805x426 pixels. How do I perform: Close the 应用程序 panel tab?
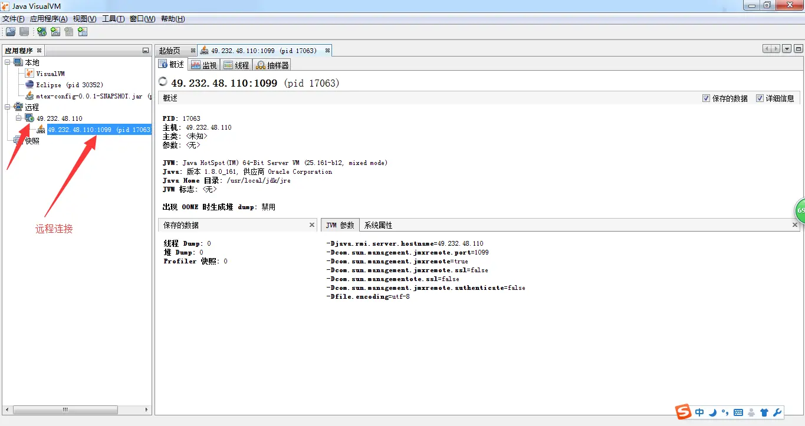click(39, 51)
